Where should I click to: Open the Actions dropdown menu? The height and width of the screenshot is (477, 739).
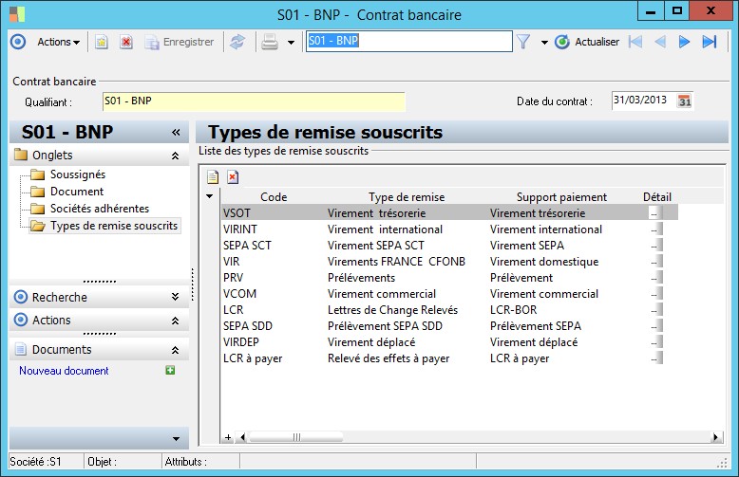(x=59, y=42)
